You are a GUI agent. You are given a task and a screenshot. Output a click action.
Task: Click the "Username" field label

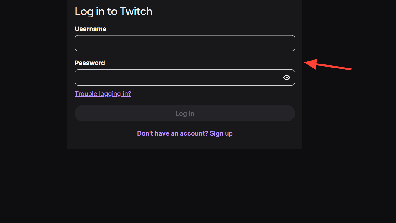90,29
